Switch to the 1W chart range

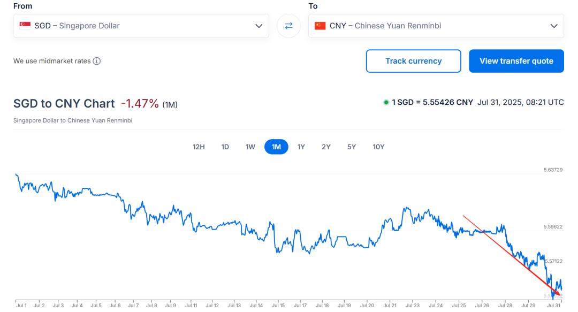coord(250,147)
